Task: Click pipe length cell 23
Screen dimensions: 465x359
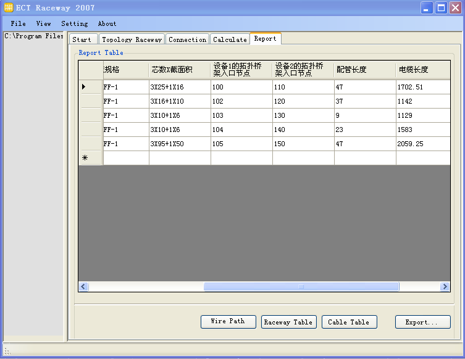Action: tap(365, 130)
